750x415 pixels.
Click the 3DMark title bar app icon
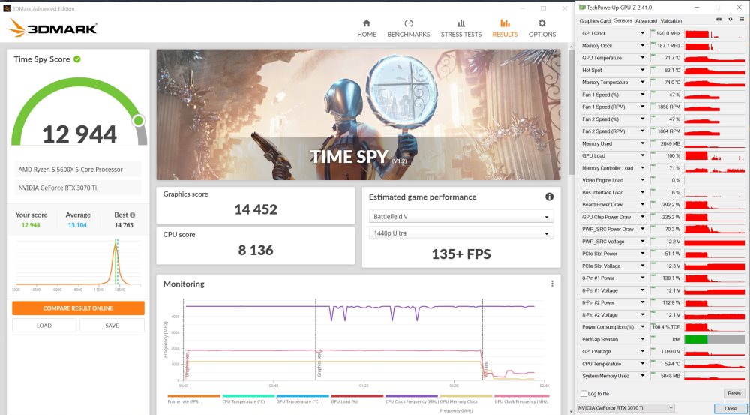coord(7,8)
